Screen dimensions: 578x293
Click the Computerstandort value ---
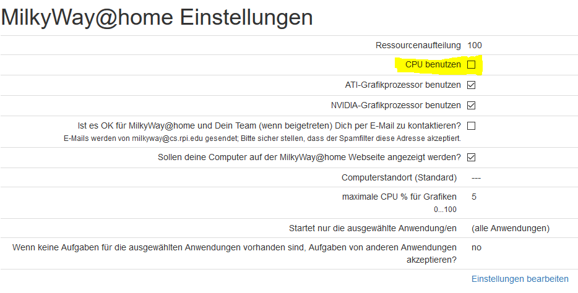click(x=476, y=178)
